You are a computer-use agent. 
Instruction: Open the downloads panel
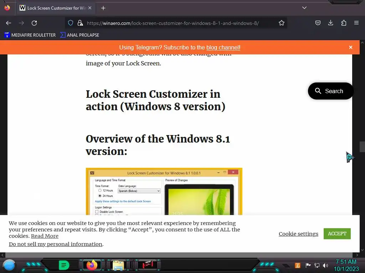point(330,23)
